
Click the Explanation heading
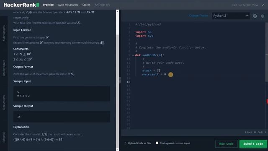click(x=21, y=127)
